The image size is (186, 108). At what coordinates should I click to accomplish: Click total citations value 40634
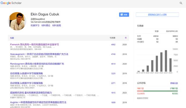[x=156, y=36]
